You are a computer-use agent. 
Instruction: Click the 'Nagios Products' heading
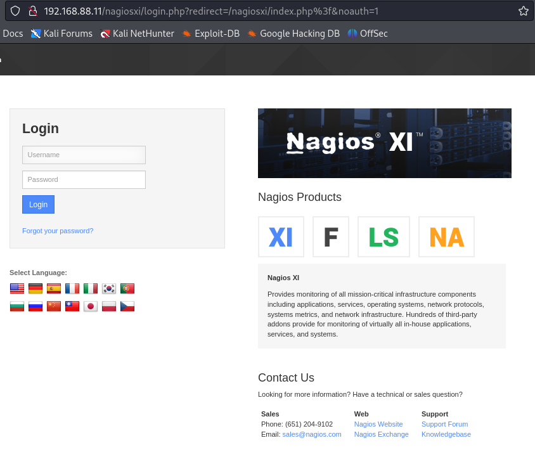(x=300, y=197)
